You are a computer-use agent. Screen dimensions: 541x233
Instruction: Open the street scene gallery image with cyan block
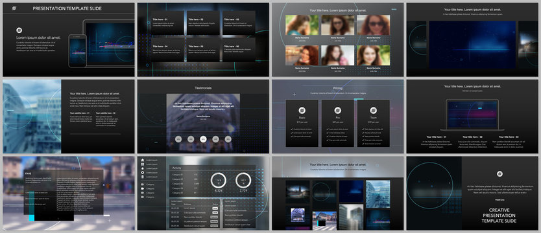324,221
